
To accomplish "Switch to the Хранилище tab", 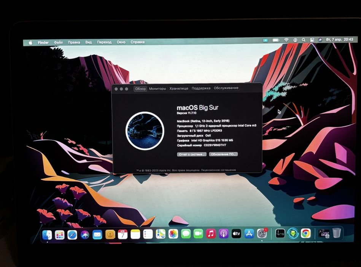I will click(x=179, y=88).
